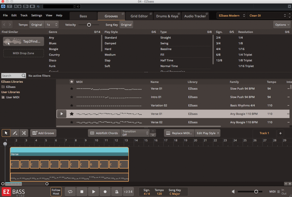This screenshot has height=197, width=292.
Task: Zoom in the timeline with plus button
Action: point(290,184)
